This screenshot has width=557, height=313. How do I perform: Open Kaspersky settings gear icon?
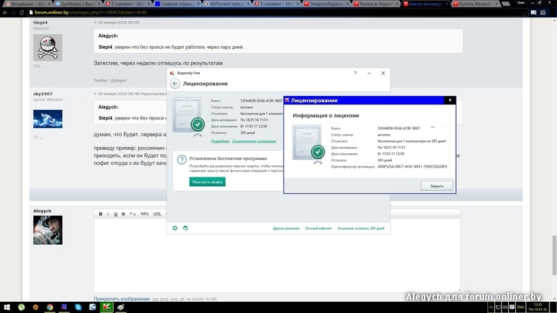pyautogui.click(x=175, y=227)
